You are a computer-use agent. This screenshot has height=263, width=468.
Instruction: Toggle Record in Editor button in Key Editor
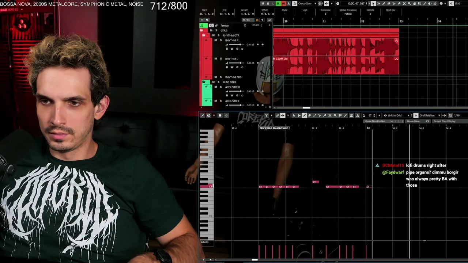(220, 115)
